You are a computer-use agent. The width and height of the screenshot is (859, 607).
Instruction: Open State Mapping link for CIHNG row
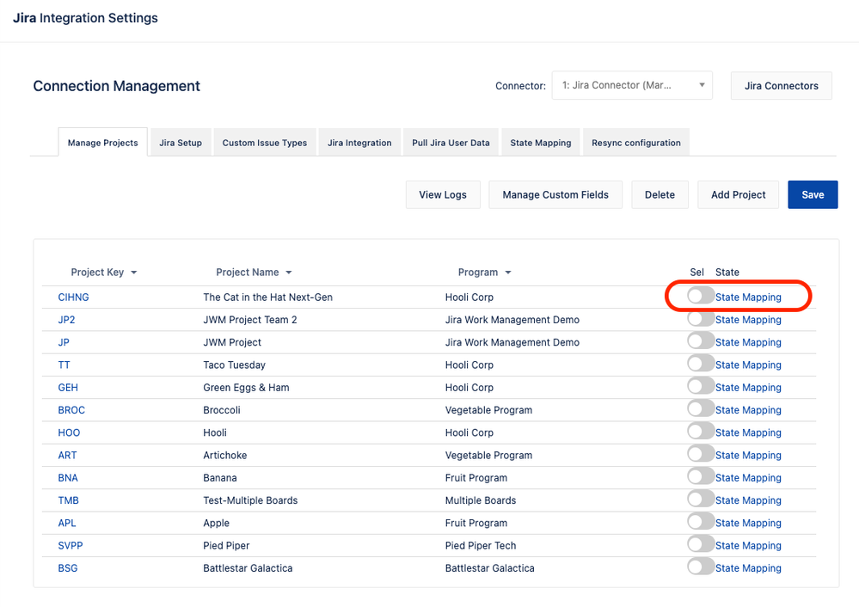[x=748, y=297]
